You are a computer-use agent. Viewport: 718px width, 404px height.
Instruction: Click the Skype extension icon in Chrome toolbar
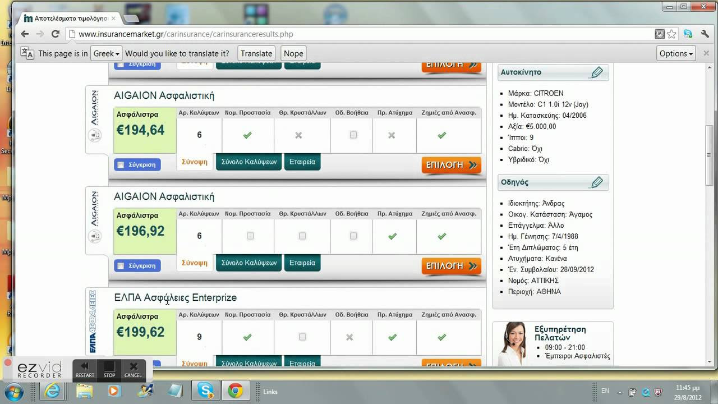coord(688,34)
